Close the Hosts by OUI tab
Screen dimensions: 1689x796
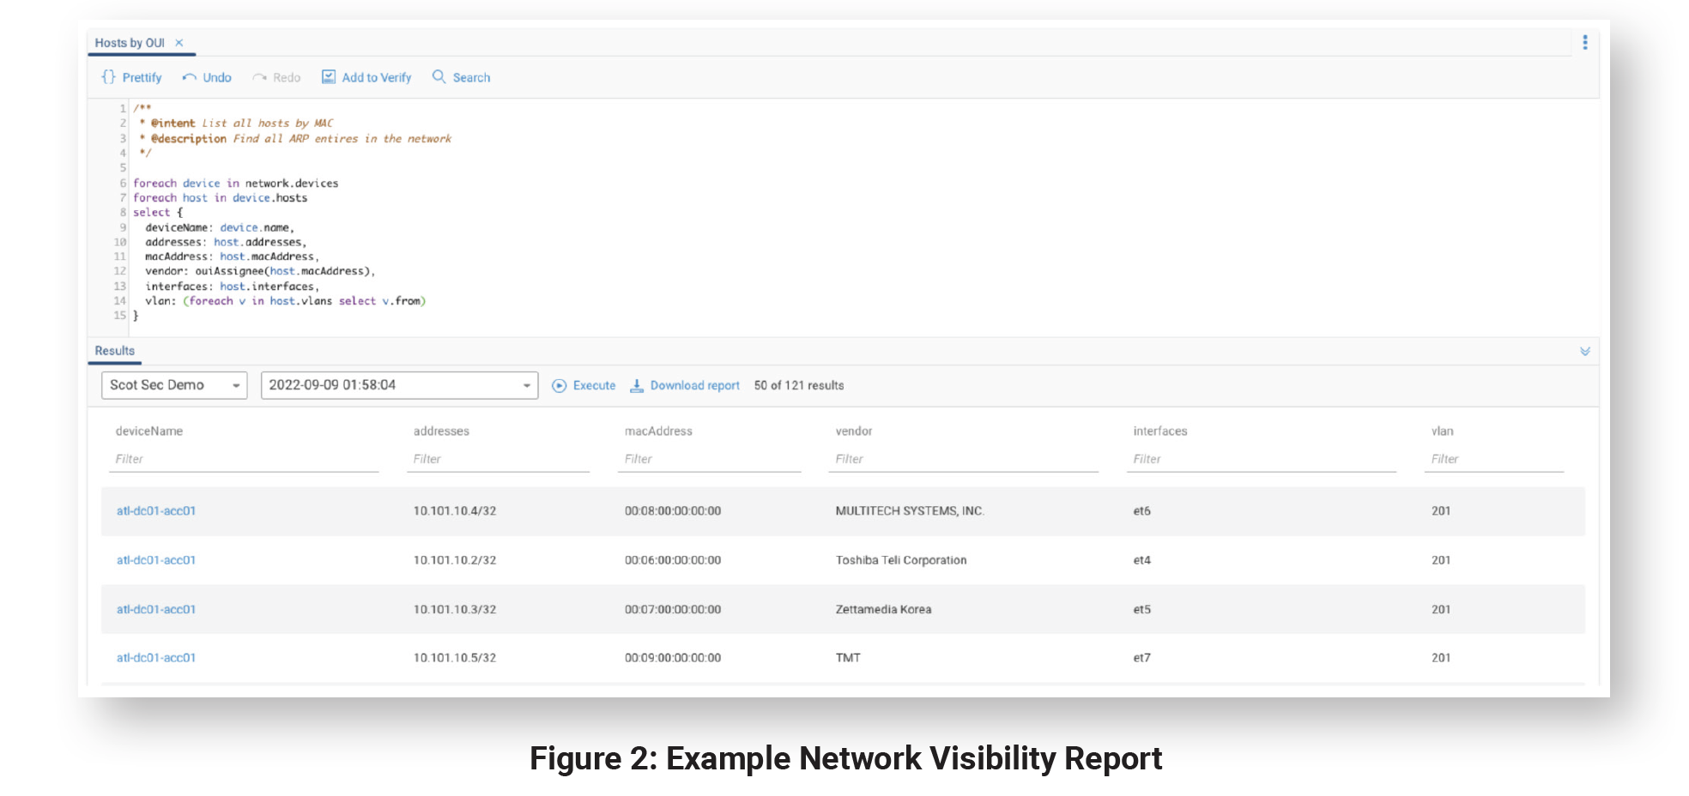coord(179,43)
